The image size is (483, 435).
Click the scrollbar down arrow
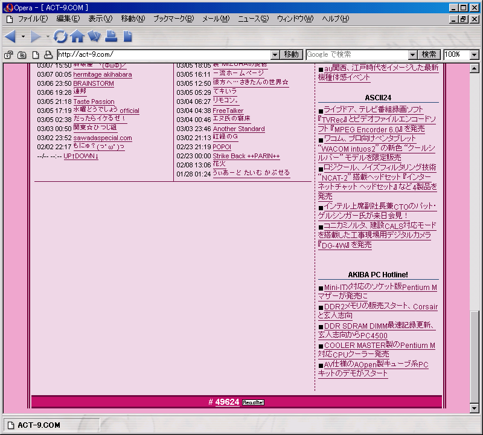click(x=475, y=408)
